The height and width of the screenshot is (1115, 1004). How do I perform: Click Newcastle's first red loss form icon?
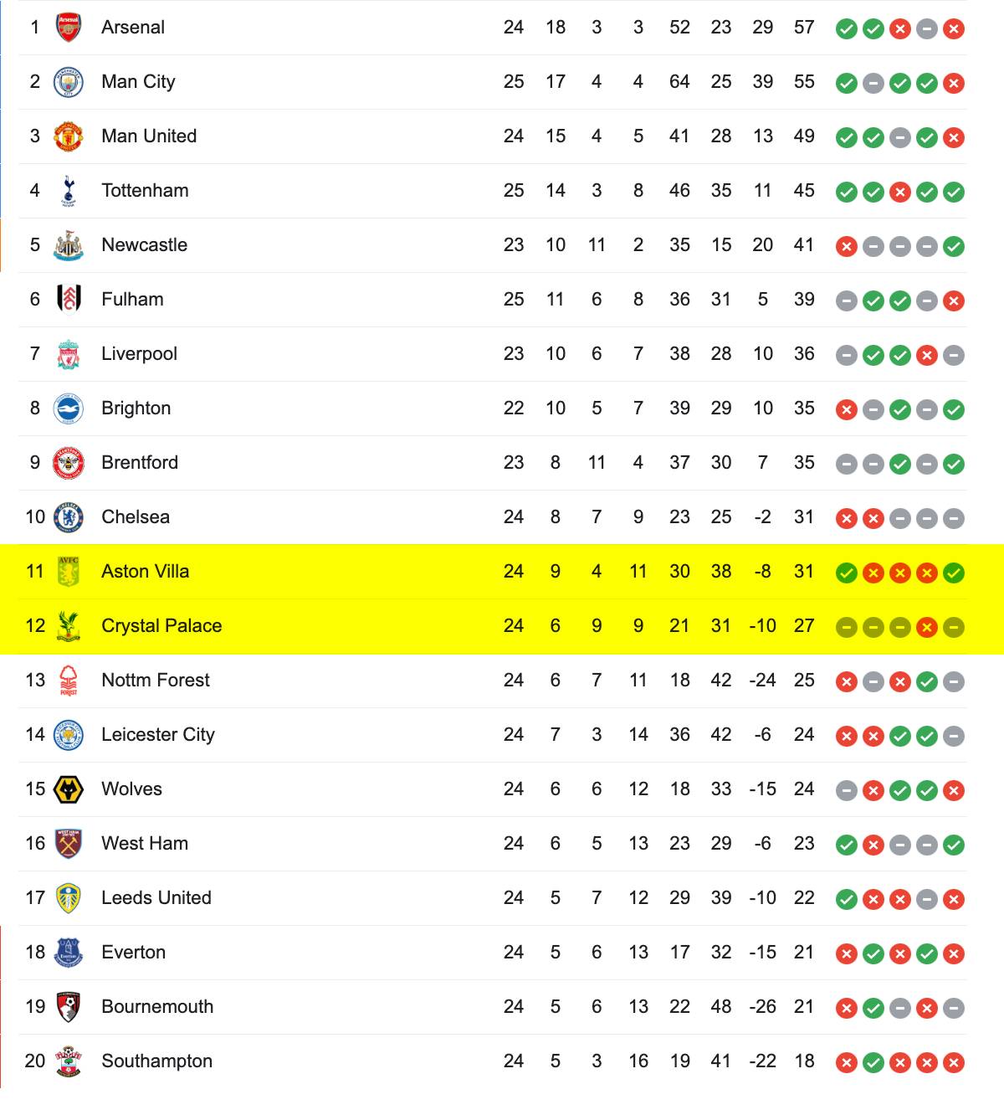click(x=847, y=247)
